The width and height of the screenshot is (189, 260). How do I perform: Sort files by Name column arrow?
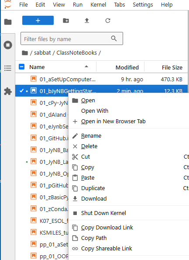pyautogui.click(x=86, y=67)
